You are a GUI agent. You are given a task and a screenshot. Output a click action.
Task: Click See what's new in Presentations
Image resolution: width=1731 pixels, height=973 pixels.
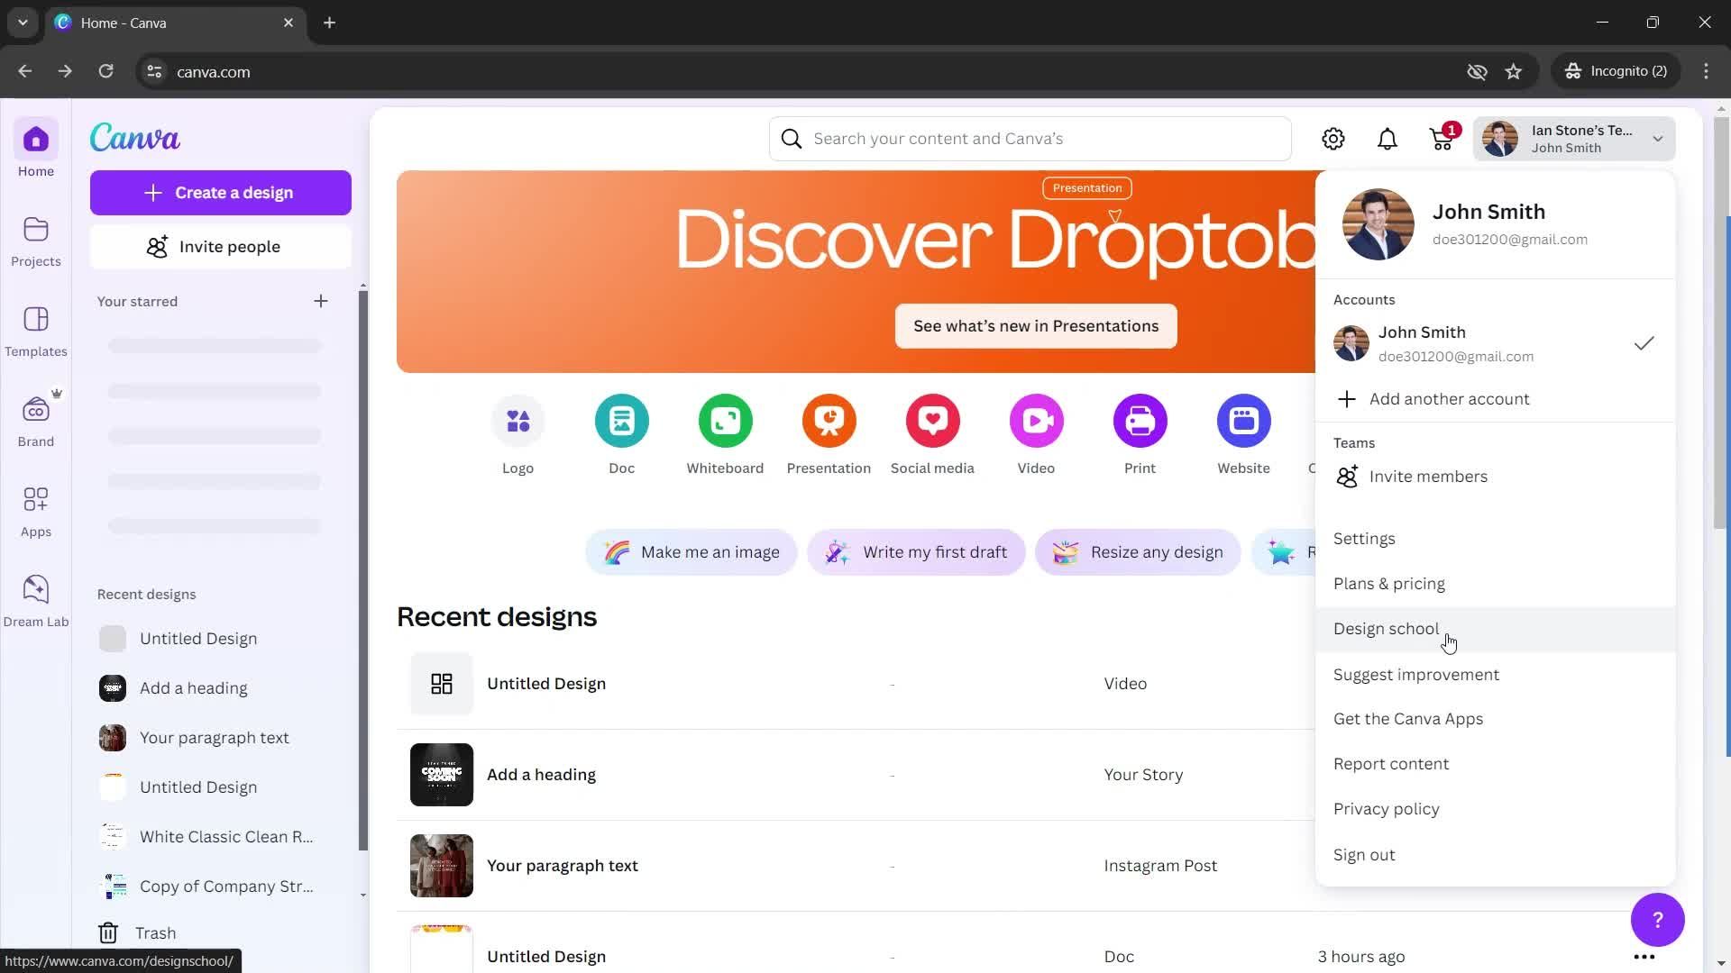[x=1036, y=326]
